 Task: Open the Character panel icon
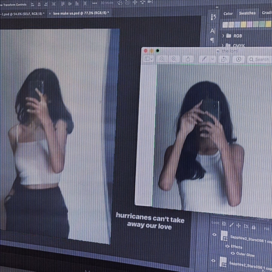[213, 31]
